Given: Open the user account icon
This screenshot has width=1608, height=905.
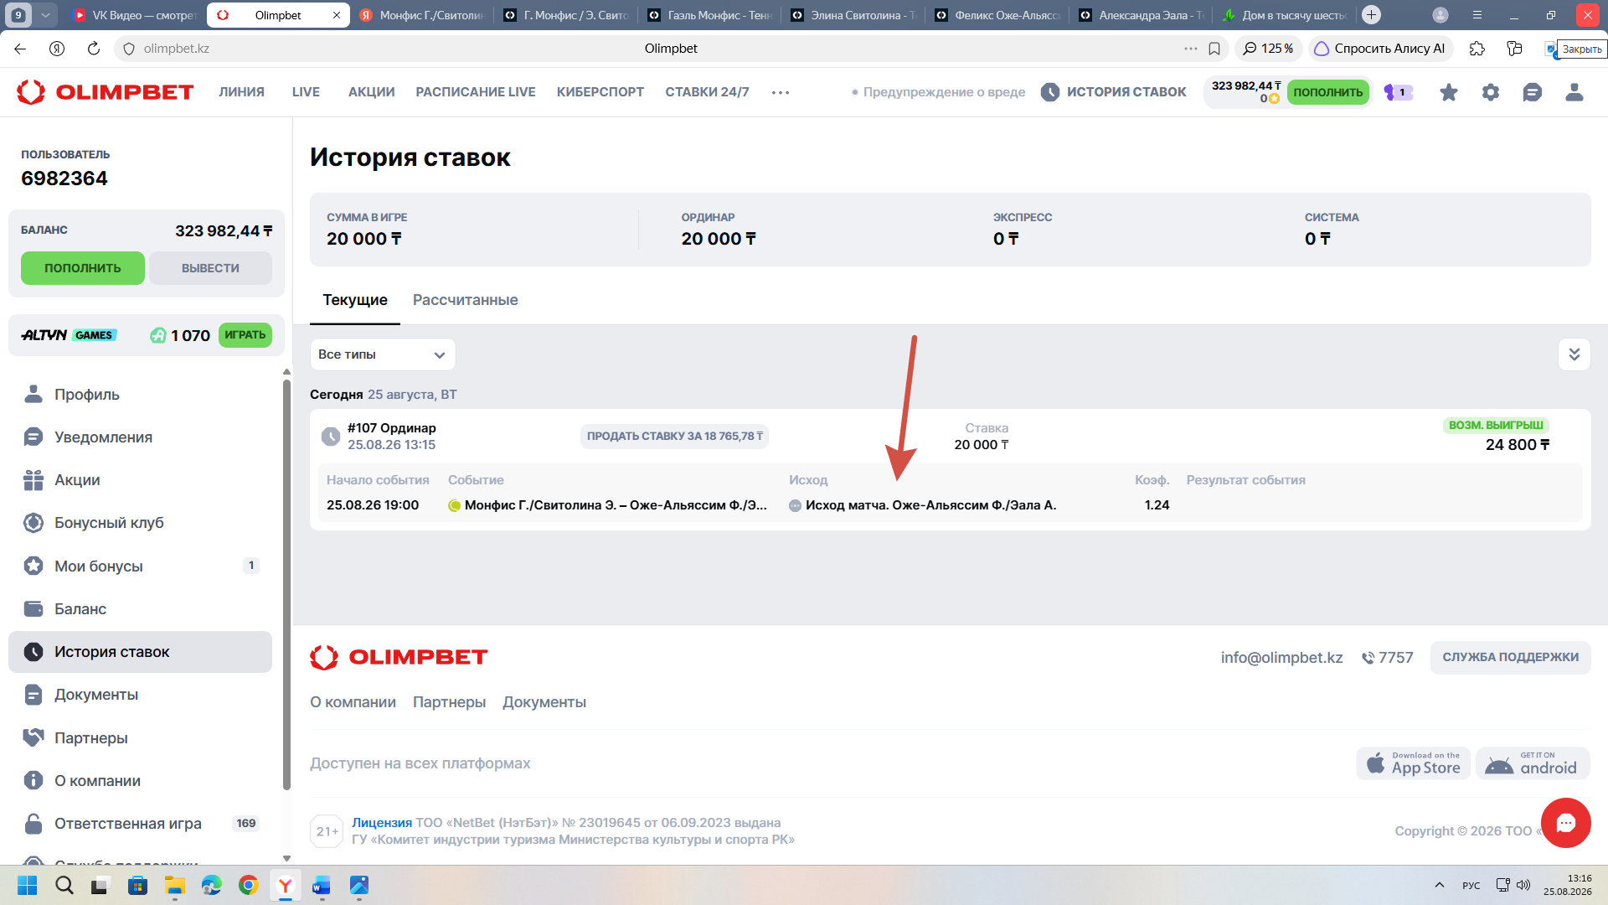Looking at the screenshot, I should click(1574, 92).
